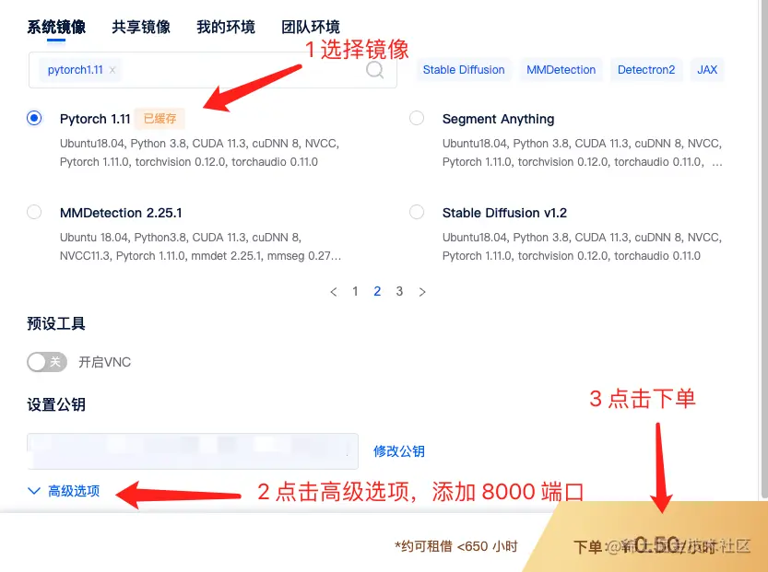Choose Stable Diffusion v1.2 radio button
Screen dimensions: 768x572
click(x=417, y=212)
